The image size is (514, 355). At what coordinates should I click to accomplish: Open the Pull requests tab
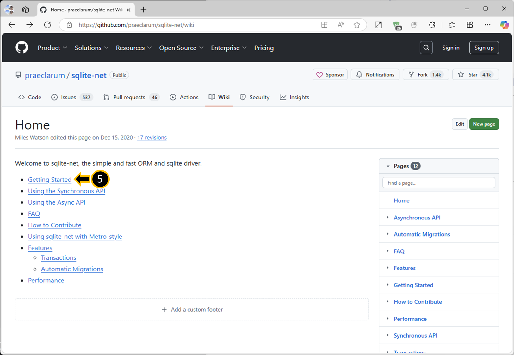click(x=131, y=97)
